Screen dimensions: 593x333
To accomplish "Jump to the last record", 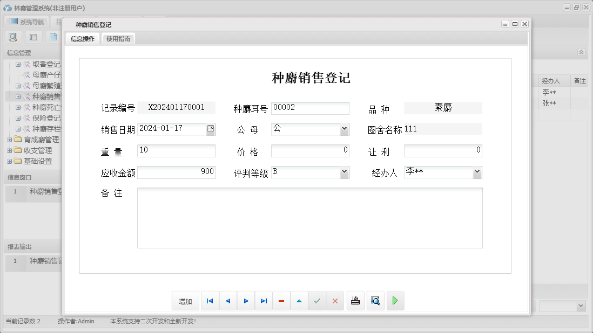I will [264, 301].
